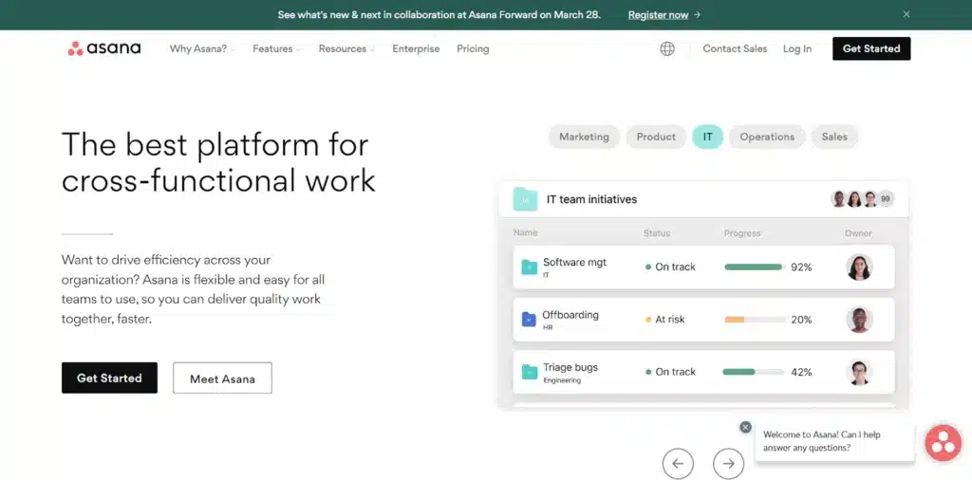
Task: Click the hero Get Started button
Action: 109,378
